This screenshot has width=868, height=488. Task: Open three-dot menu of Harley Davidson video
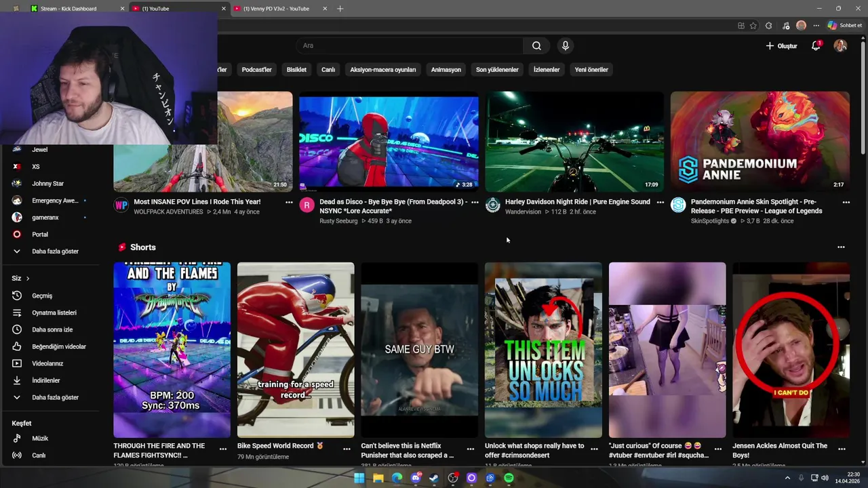tap(660, 202)
